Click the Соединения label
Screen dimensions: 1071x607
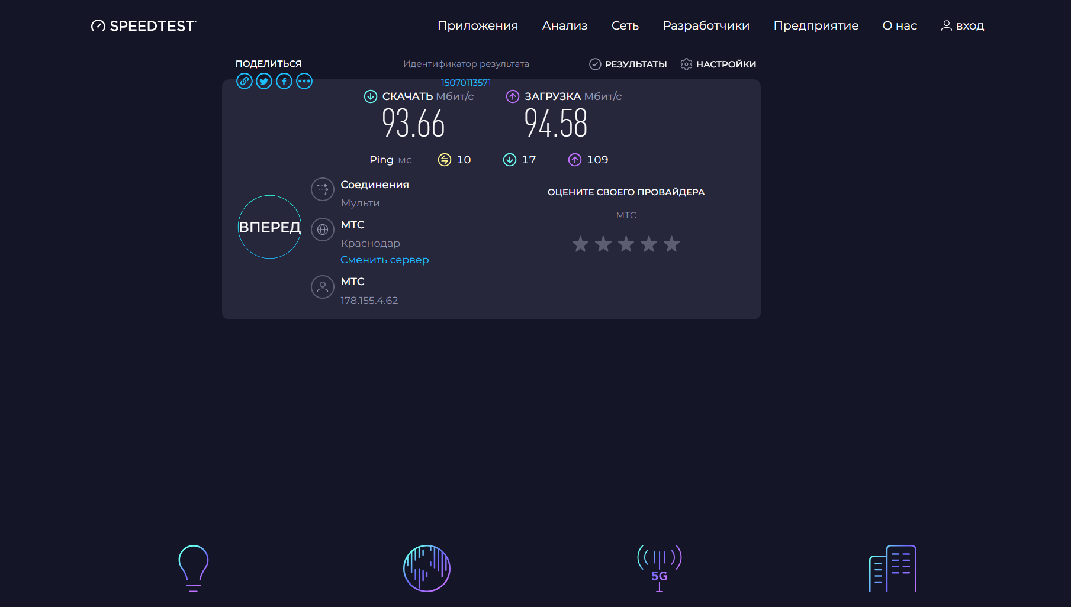pyautogui.click(x=375, y=185)
